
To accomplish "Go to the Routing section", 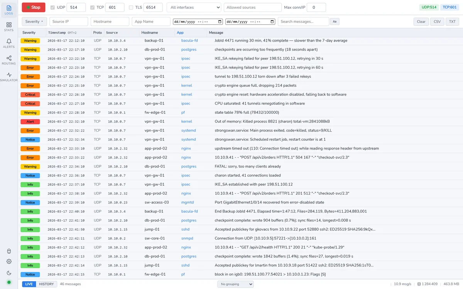I will [x=9, y=60].
